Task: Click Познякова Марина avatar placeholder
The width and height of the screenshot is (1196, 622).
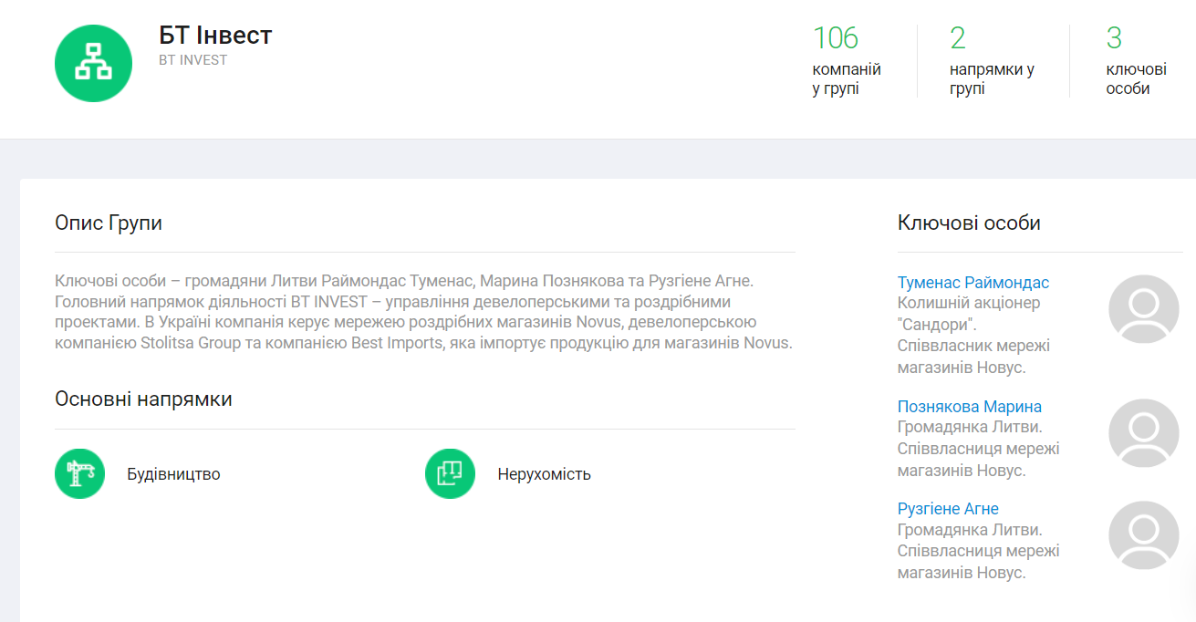Action: tap(1143, 433)
